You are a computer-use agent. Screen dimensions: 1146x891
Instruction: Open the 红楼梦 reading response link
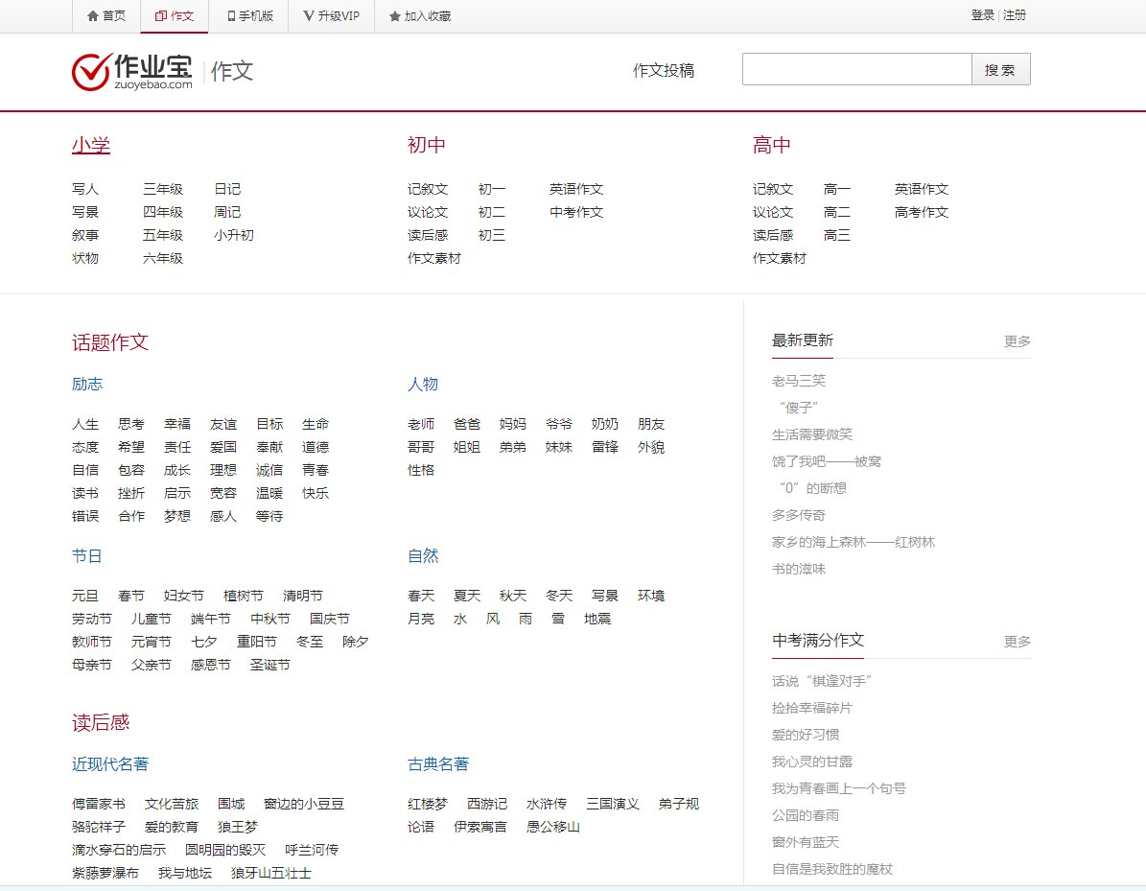[x=428, y=805]
